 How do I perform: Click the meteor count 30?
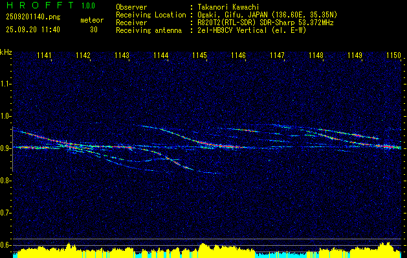click(94, 30)
